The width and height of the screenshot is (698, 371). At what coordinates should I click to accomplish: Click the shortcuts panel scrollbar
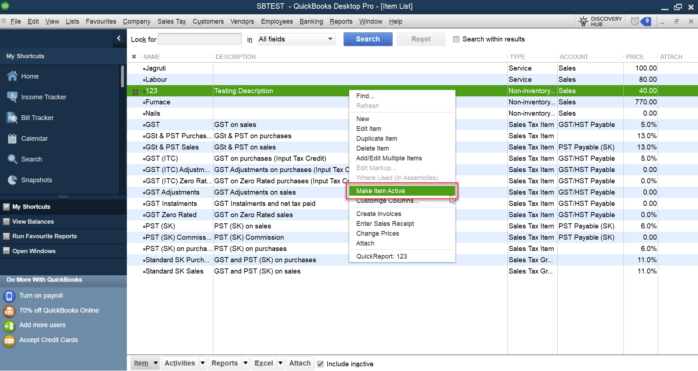point(123,76)
